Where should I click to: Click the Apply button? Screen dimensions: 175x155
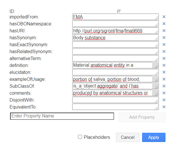[x=154, y=137]
